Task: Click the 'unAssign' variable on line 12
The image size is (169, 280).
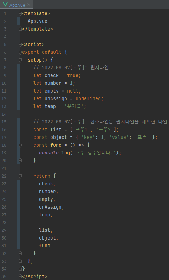Action: click(56, 98)
